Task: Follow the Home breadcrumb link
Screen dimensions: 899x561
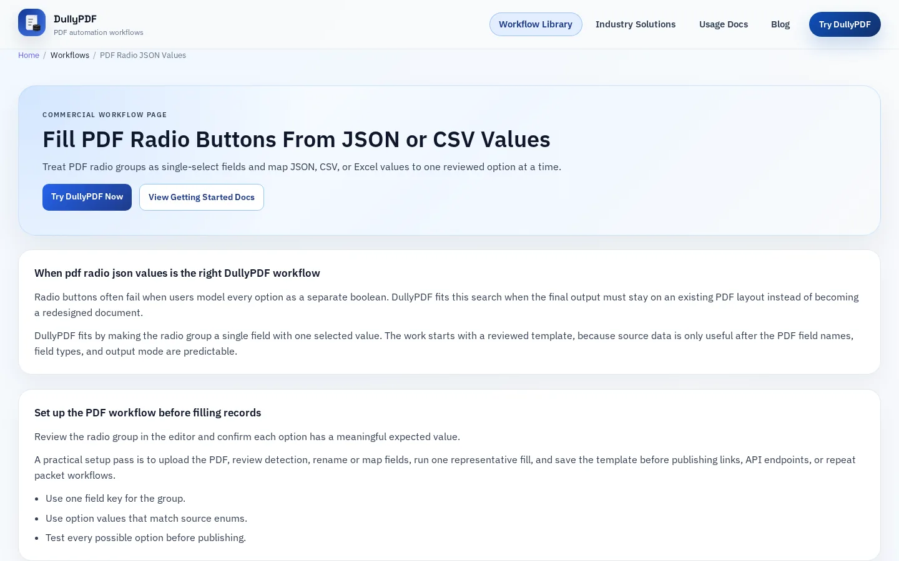Action: [29, 55]
